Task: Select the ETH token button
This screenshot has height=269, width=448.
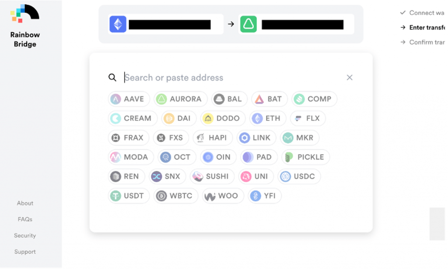Action: [x=268, y=118]
